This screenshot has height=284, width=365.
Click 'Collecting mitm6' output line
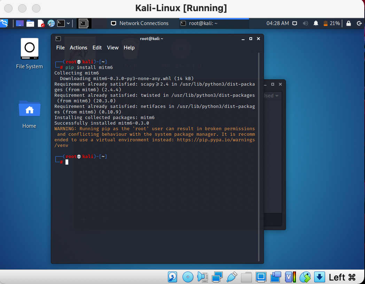click(x=77, y=73)
